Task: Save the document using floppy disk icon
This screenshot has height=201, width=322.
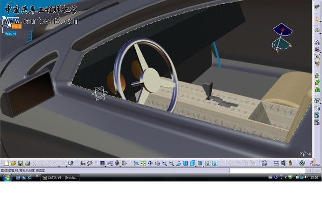Action: 20,163
